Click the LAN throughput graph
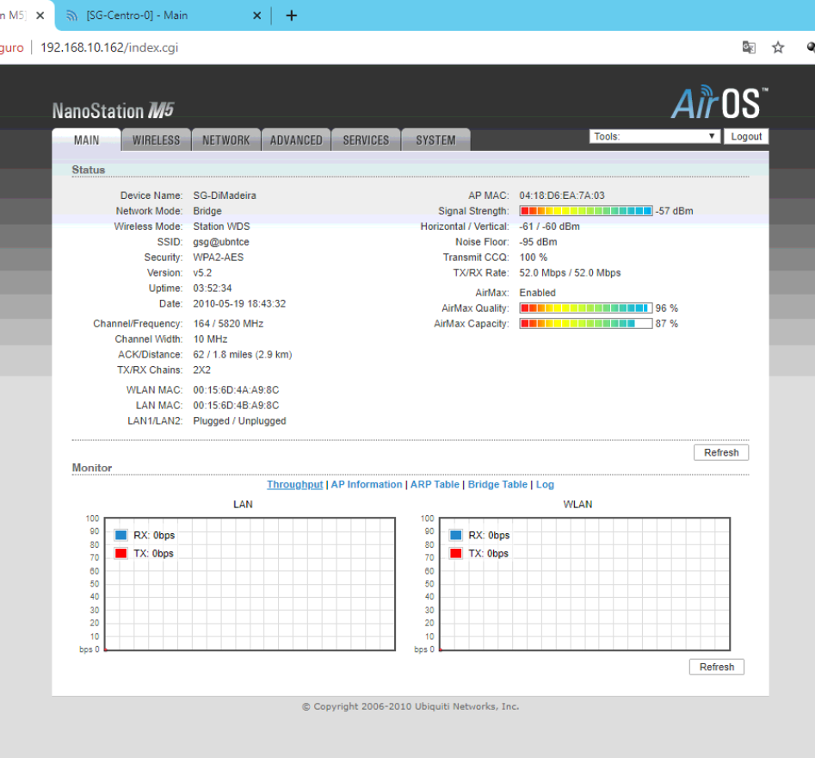815x758 pixels. pos(250,584)
